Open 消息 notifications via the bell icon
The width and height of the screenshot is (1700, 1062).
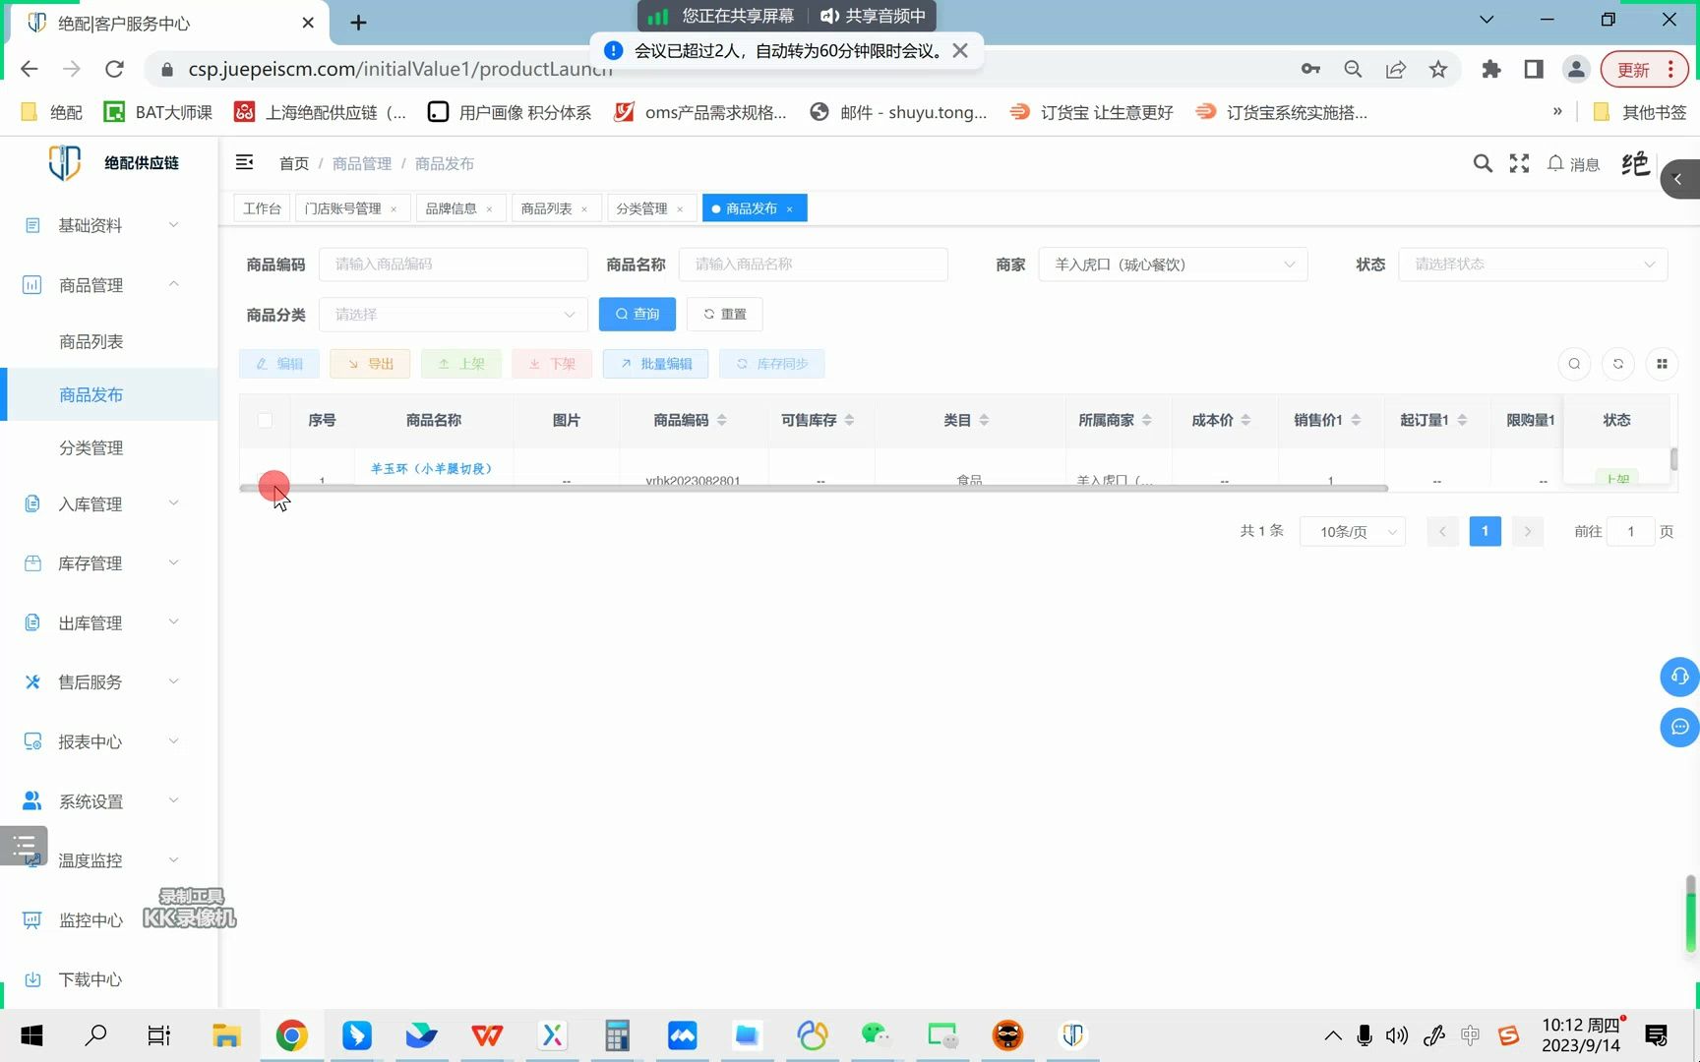point(1555,163)
